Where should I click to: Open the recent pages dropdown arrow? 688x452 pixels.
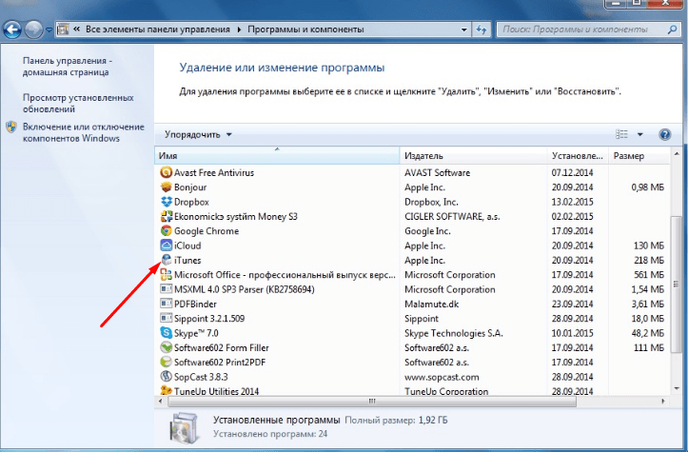point(49,30)
